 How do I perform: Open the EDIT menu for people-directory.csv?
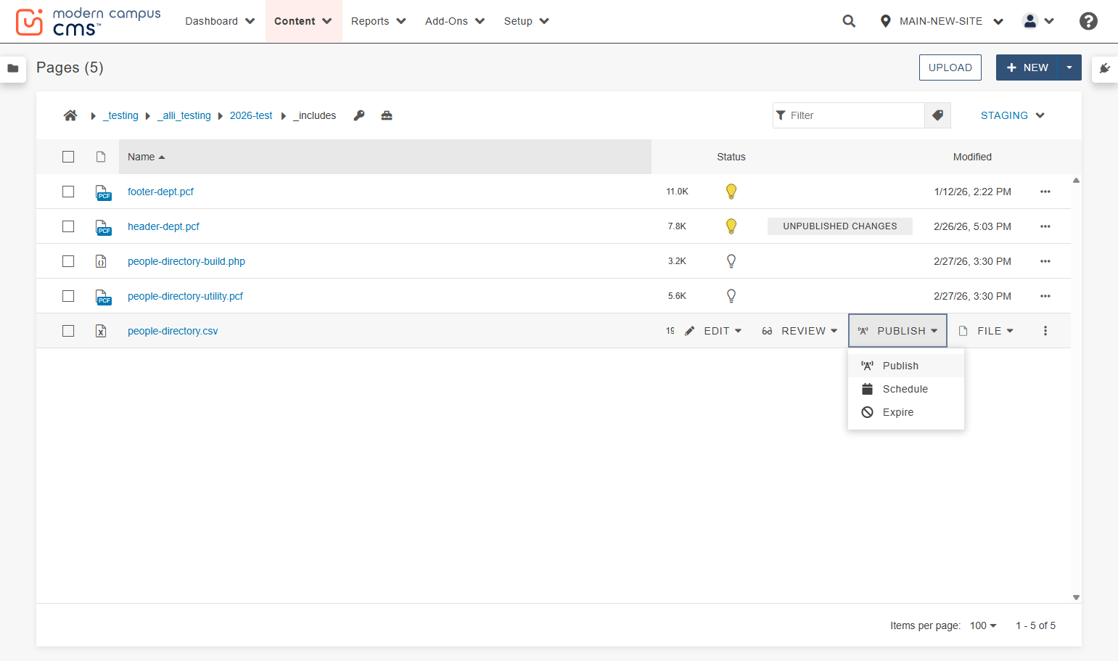coord(713,331)
